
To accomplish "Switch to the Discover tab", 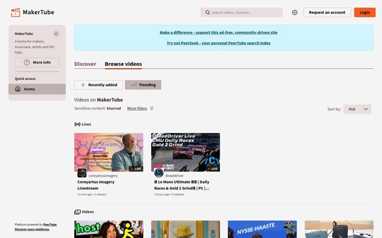I will pos(85,64).
